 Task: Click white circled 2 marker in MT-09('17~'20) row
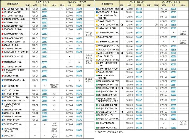62,97
